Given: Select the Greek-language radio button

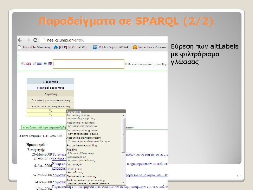Looking at the screenshot, I should coord(34,64).
